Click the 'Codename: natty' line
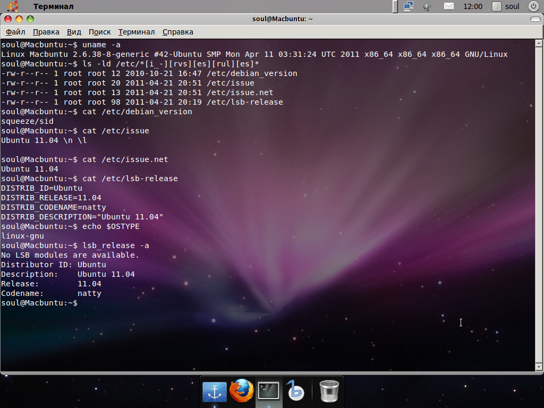The height and width of the screenshot is (408, 544). pos(51,293)
